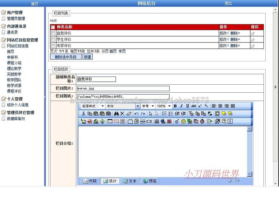Open the 段落样式 paragraph style dropdown

click(x=93, y=106)
